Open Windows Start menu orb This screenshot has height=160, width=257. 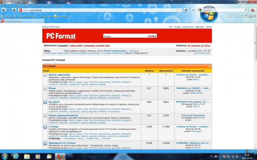tap(5, 156)
